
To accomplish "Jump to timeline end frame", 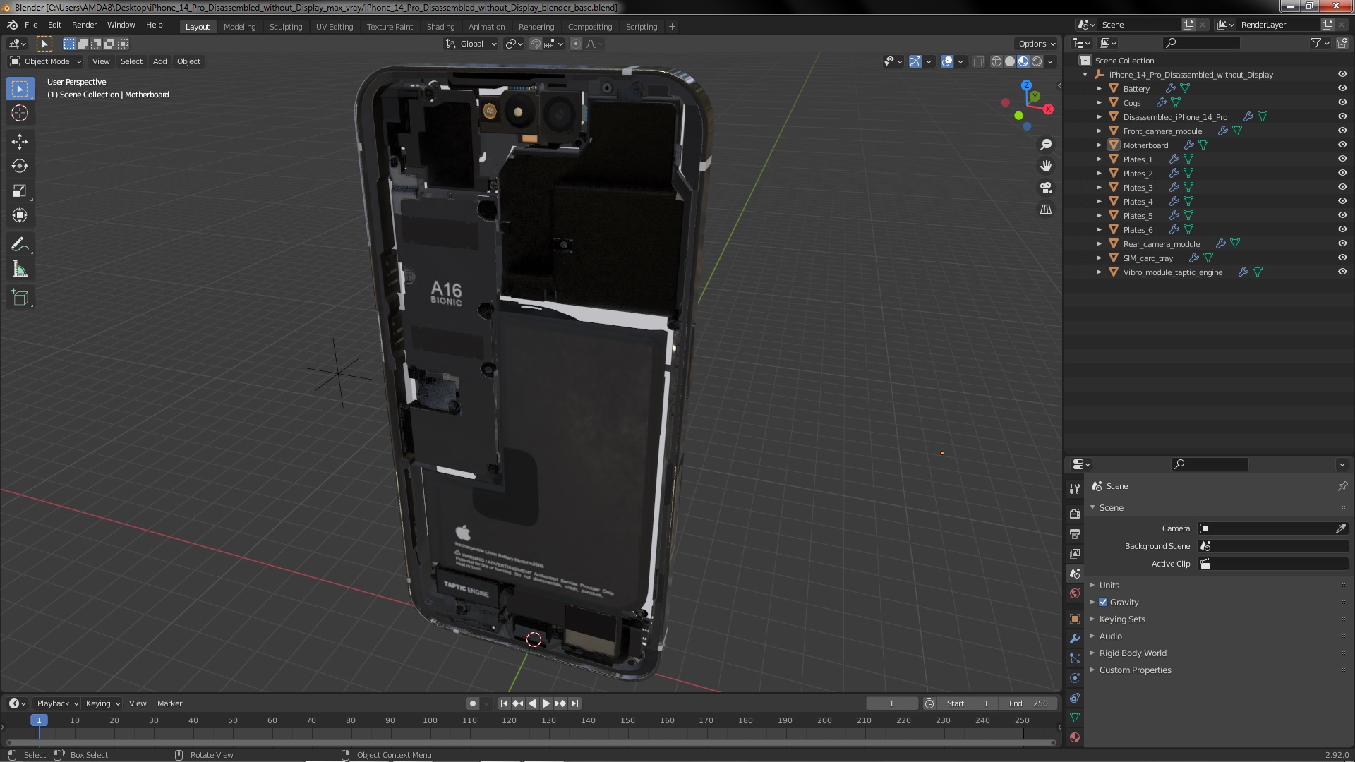I will click(574, 703).
